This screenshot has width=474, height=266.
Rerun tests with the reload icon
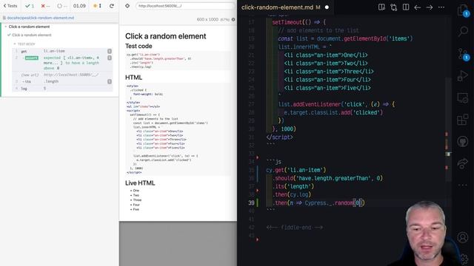[x=112, y=6]
